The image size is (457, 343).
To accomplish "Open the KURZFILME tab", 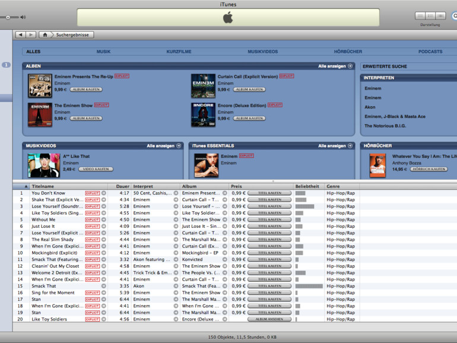I will pos(179,52).
